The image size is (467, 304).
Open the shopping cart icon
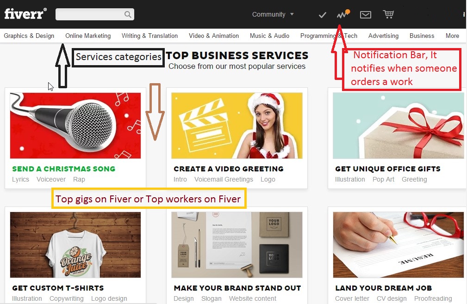388,14
